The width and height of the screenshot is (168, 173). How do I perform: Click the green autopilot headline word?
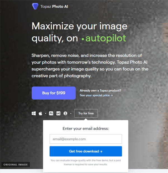[106, 38]
